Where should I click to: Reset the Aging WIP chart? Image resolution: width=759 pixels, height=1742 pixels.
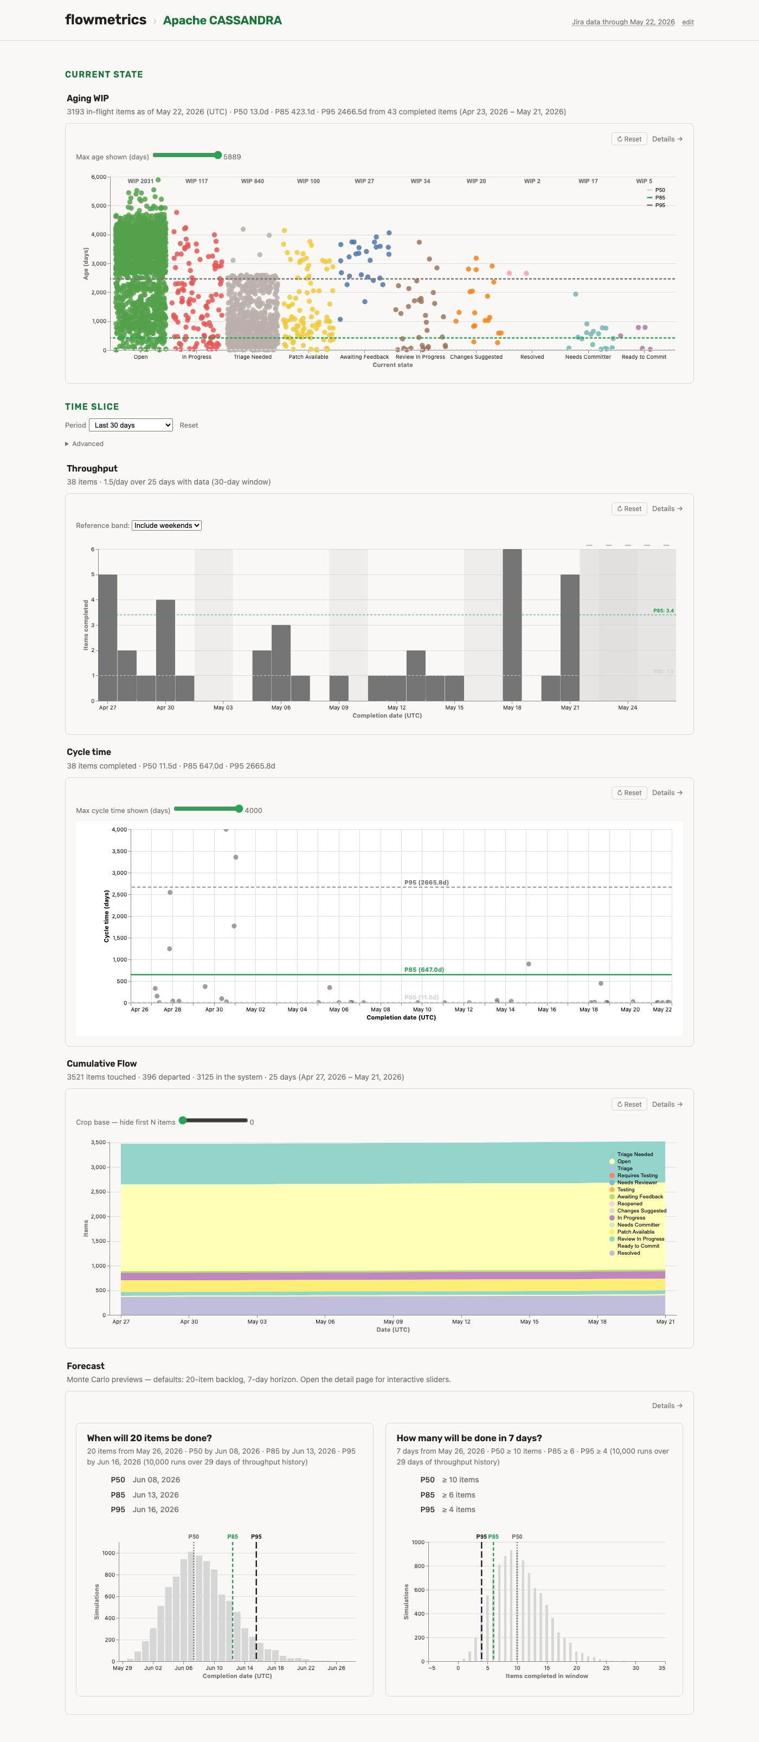(x=629, y=139)
